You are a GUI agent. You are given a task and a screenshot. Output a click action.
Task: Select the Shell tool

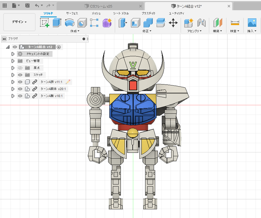[x=135, y=23]
